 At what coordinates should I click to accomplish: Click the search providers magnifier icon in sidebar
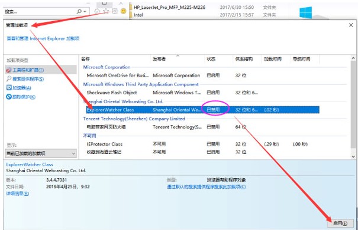coord(9,78)
